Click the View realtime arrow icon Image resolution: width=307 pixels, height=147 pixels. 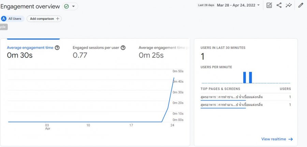pos(290,139)
